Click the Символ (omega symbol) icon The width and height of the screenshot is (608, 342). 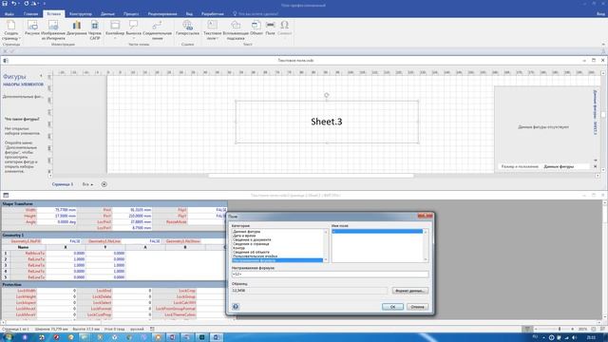tap(284, 26)
